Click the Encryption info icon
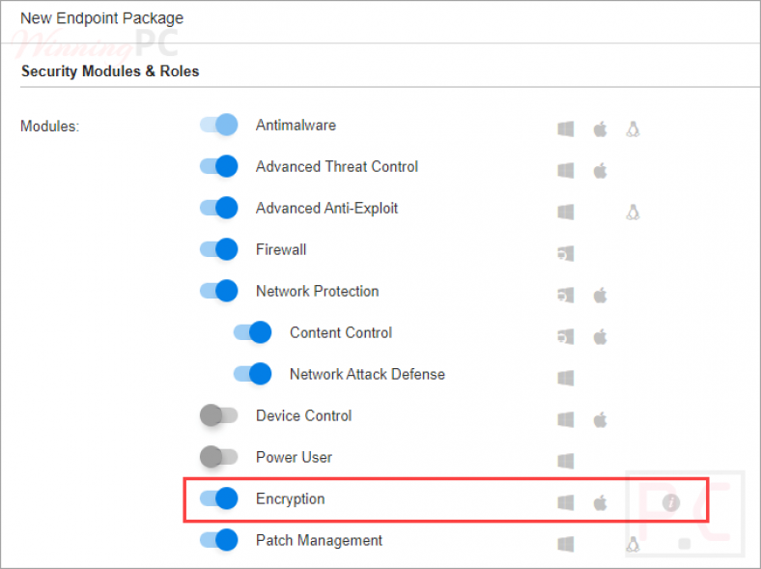The image size is (761, 569). coord(671,502)
